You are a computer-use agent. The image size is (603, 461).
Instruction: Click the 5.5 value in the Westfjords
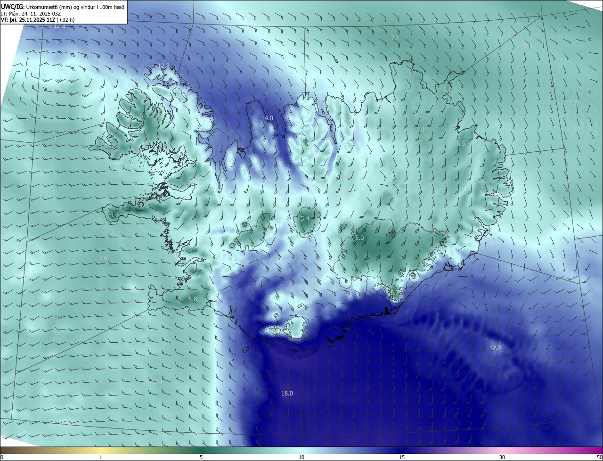click(x=144, y=115)
